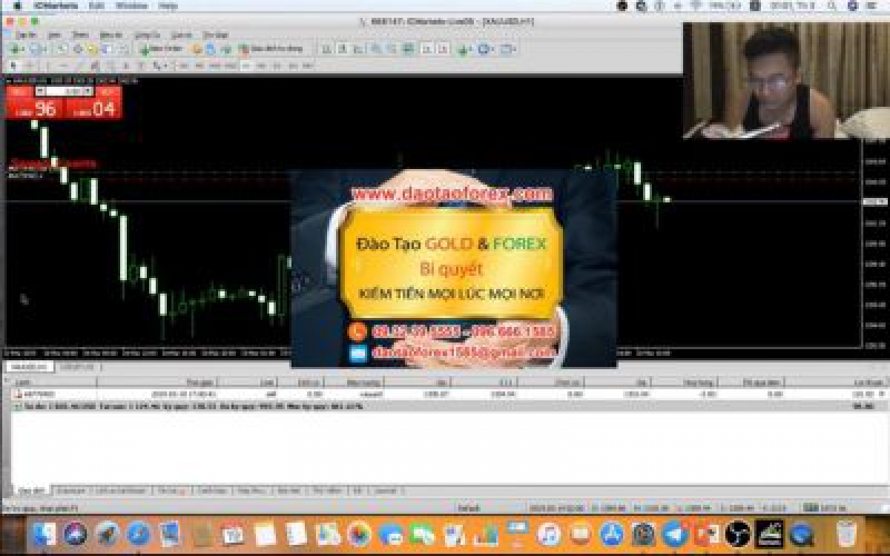Image resolution: width=890 pixels, height=556 pixels.
Task: Tile chart windows icon
Action: [x=407, y=50]
